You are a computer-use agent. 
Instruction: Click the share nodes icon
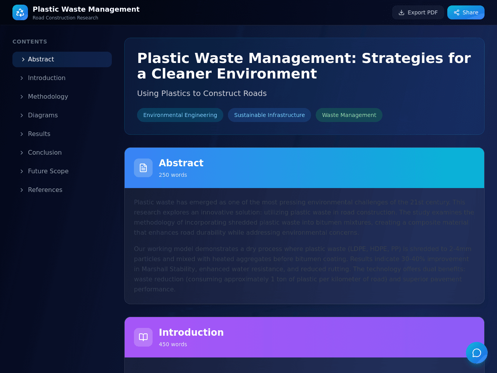tap(457, 12)
